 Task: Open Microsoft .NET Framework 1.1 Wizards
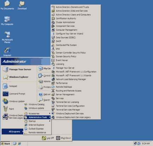76,75
